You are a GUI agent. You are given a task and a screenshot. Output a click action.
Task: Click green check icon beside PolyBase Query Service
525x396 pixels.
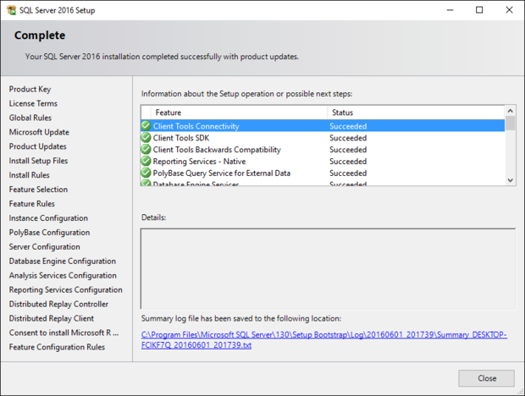click(146, 173)
